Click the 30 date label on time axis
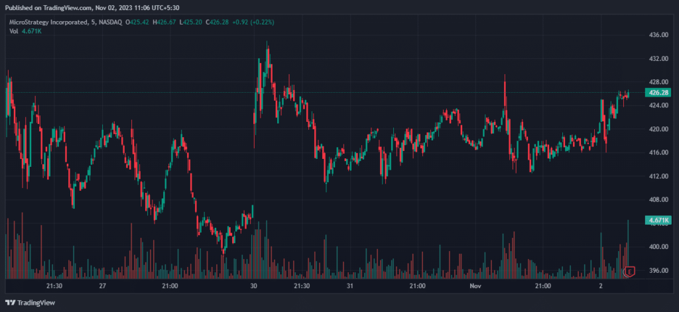Viewport: 679px width, 312px height. click(x=254, y=286)
